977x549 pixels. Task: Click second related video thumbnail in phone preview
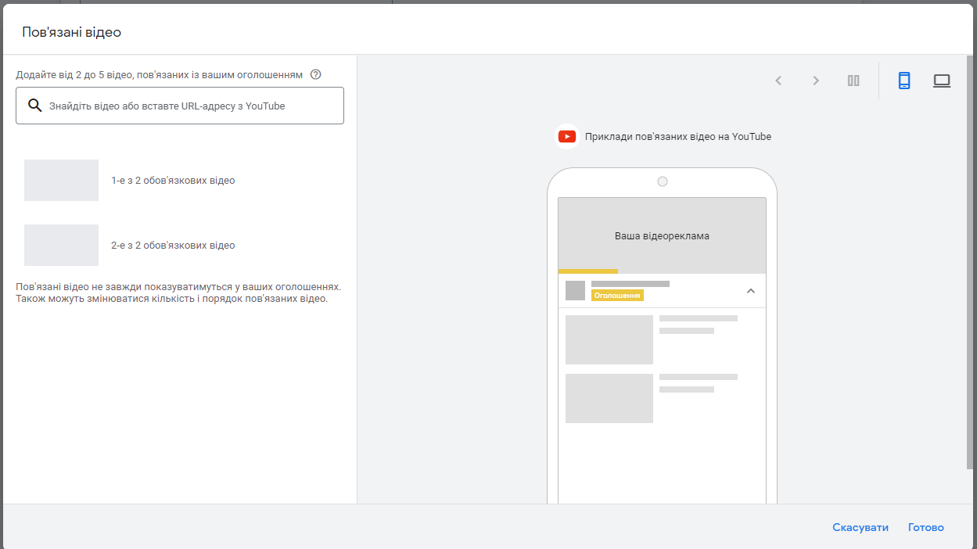pos(609,398)
